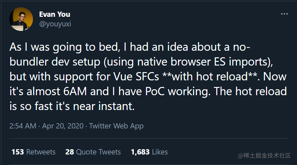
Task: Click the @稀土掘金技术社区 watermark text
Action: point(264,156)
